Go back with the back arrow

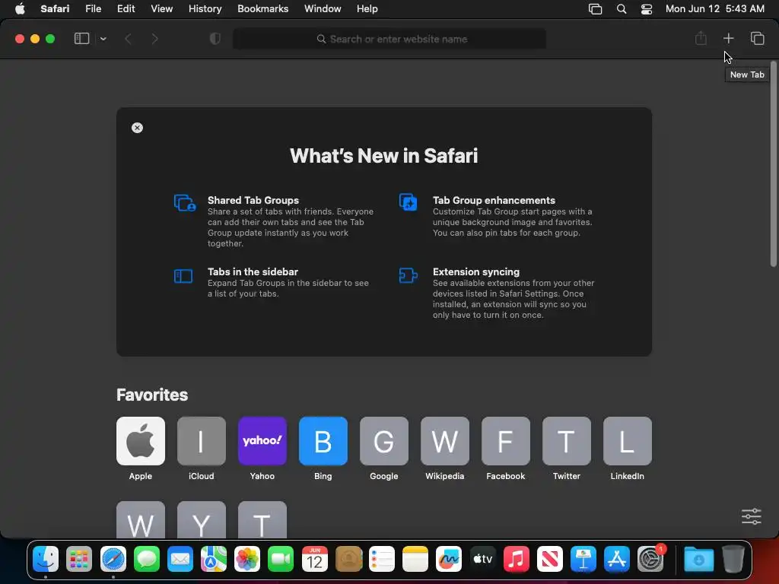pyautogui.click(x=128, y=39)
